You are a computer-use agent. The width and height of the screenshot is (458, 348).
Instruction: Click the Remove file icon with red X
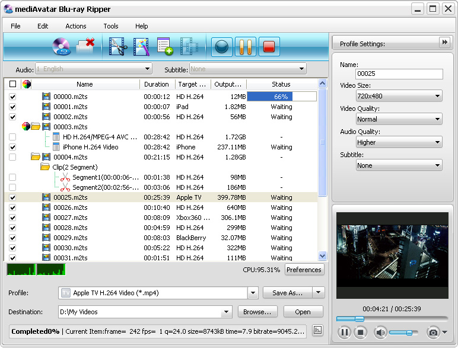click(85, 46)
